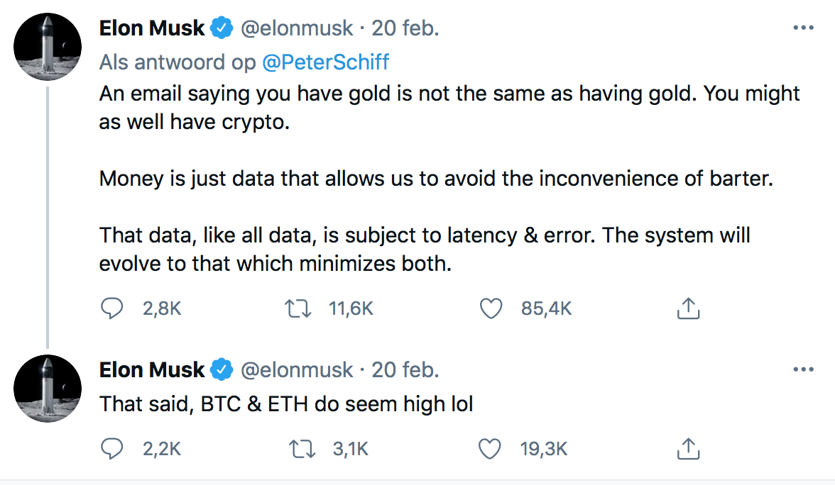Image resolution: width=835 pixels, height=485 pixels.
Task: Open more options for the first tweet
Action: click(x=802, y=28)
